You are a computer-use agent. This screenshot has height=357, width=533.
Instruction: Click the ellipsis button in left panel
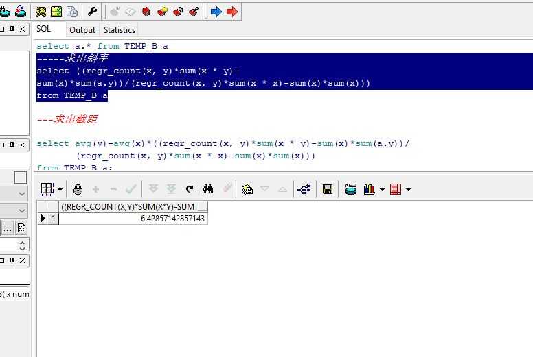[x=8, y=228]
